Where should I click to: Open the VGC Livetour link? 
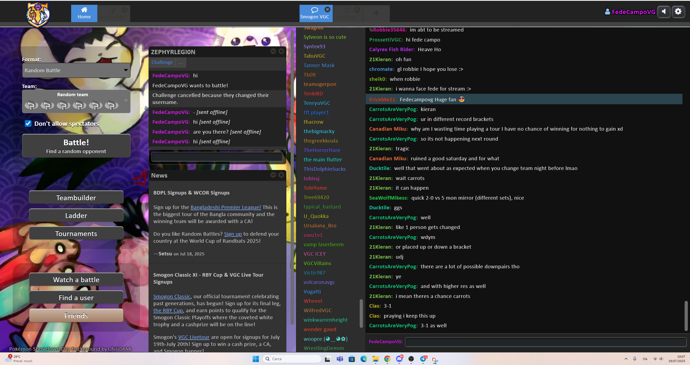[x=194, y=337]
